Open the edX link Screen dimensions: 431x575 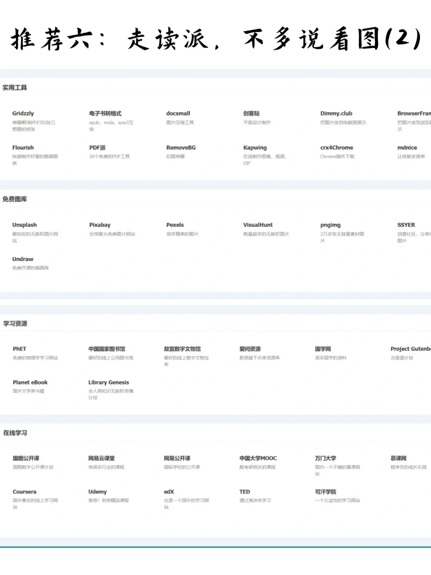[x=169, y=492]
